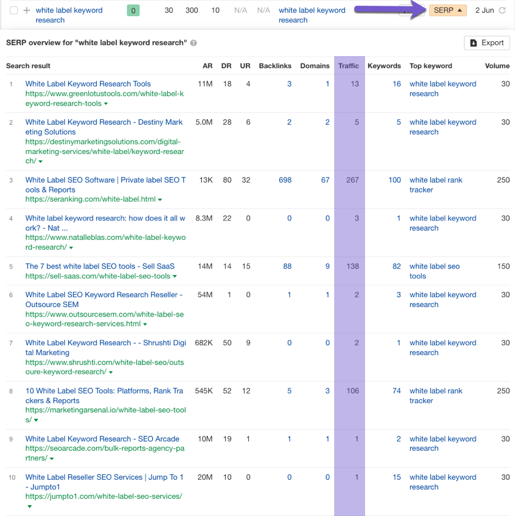The image size is (515, 516).
Task: Export the SERP overview data
Action: 486,43
